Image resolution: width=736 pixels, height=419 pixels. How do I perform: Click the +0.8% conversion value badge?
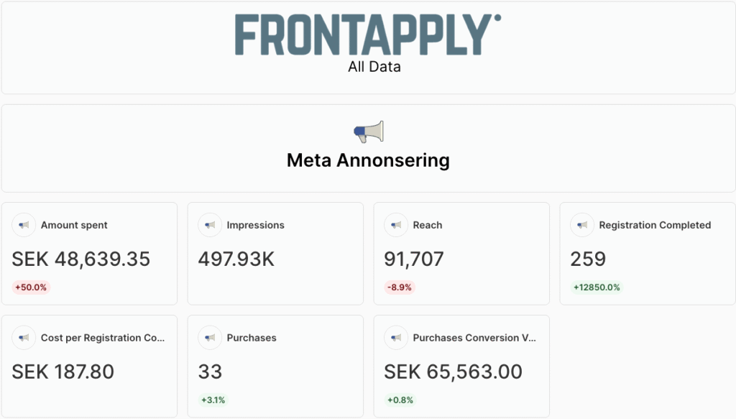(402, 400)
